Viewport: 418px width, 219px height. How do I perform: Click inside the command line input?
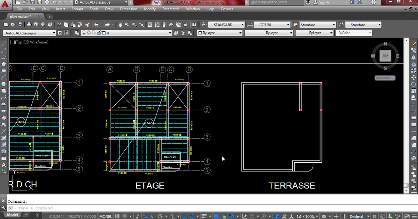click(52, 208)
